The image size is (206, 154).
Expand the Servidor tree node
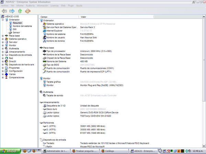(3, 42)
